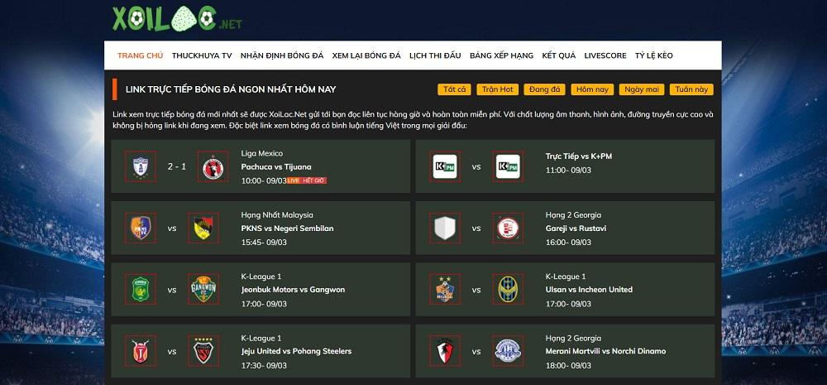Click the Negeri Sembilan team logo
This screenshot has height=385, width=827.
pos(203,229)
